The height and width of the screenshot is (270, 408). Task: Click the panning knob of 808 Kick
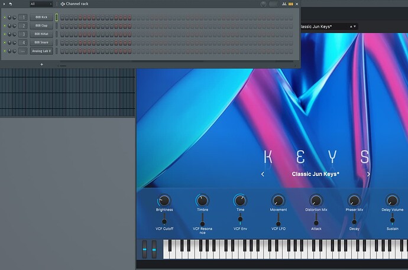pyautogui.click(x=9, y=17)
